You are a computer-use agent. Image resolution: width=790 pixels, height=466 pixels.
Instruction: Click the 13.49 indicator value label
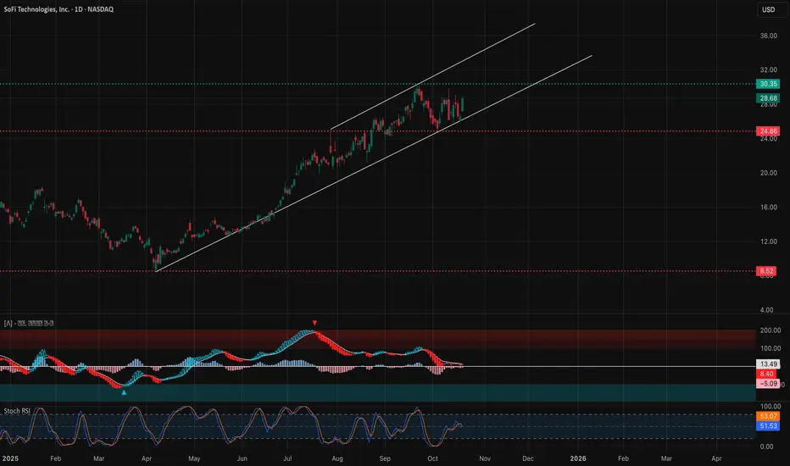(768, 363)
